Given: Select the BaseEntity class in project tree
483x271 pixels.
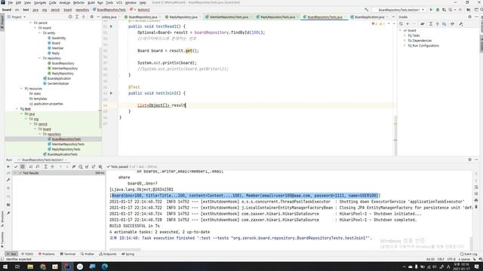Looking at the screenshot, I should click(x=57, y=38).
